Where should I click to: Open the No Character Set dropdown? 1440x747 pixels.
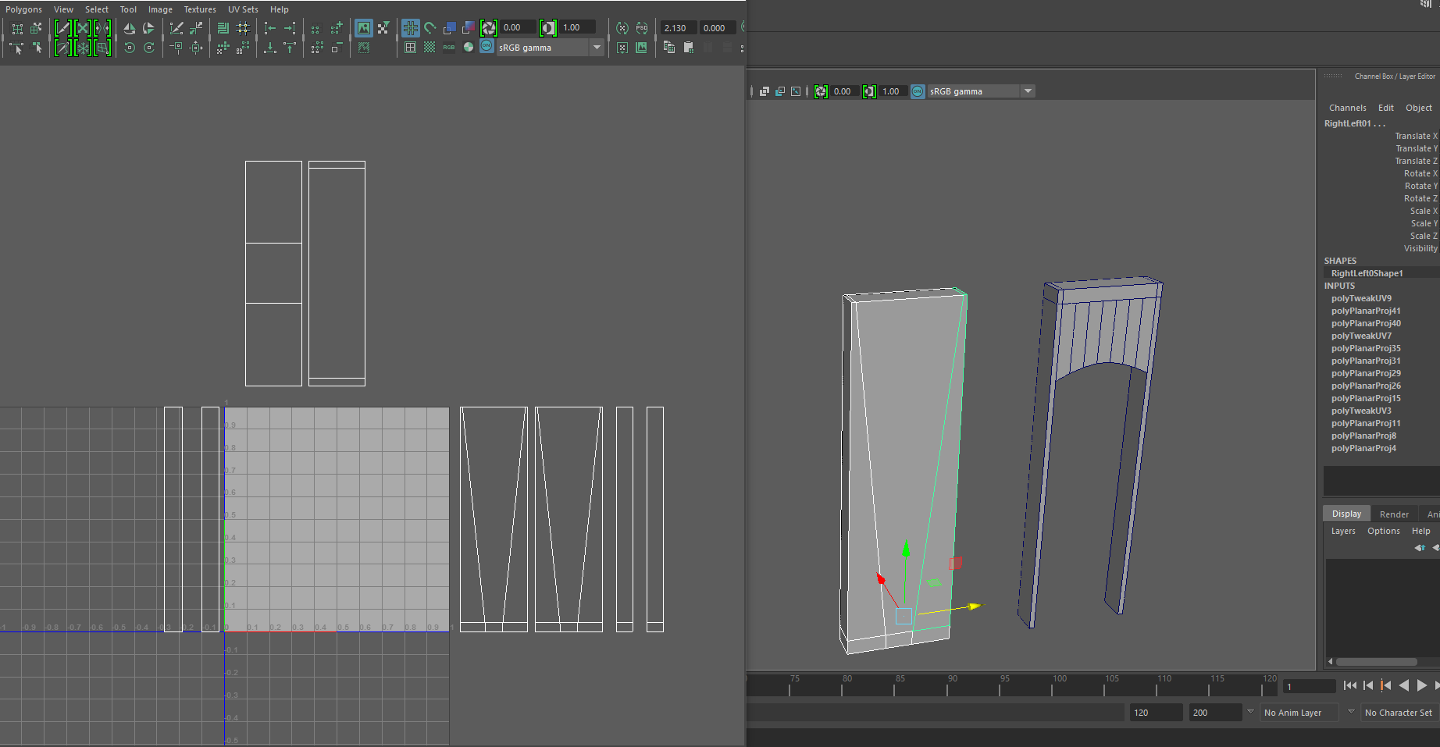click(1398, 713)
